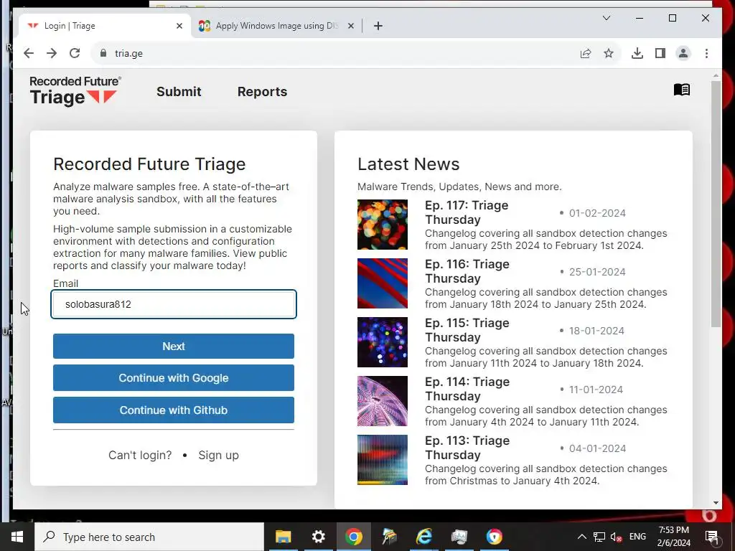Image resolution: width=735 pixels, height=551 pixels.
Task: Open the Submit page
Action: click(x=179, y=91)
